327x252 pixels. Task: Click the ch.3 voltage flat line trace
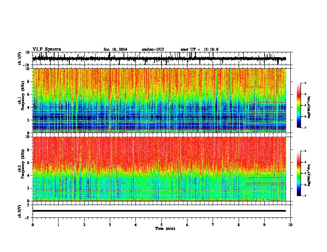point(159,211)
